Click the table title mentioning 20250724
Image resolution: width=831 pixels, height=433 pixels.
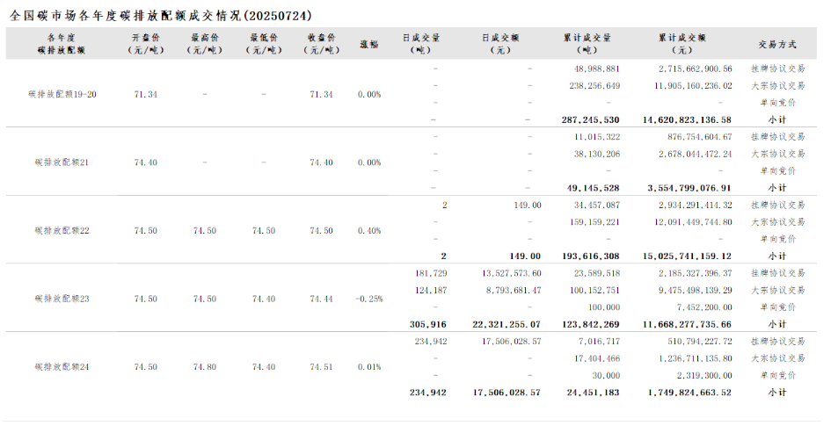160,16
